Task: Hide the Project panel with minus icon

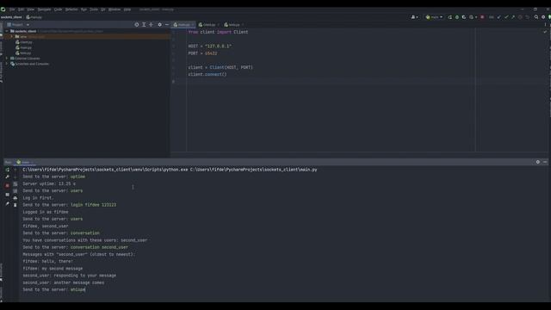Action: click(166, 25)
